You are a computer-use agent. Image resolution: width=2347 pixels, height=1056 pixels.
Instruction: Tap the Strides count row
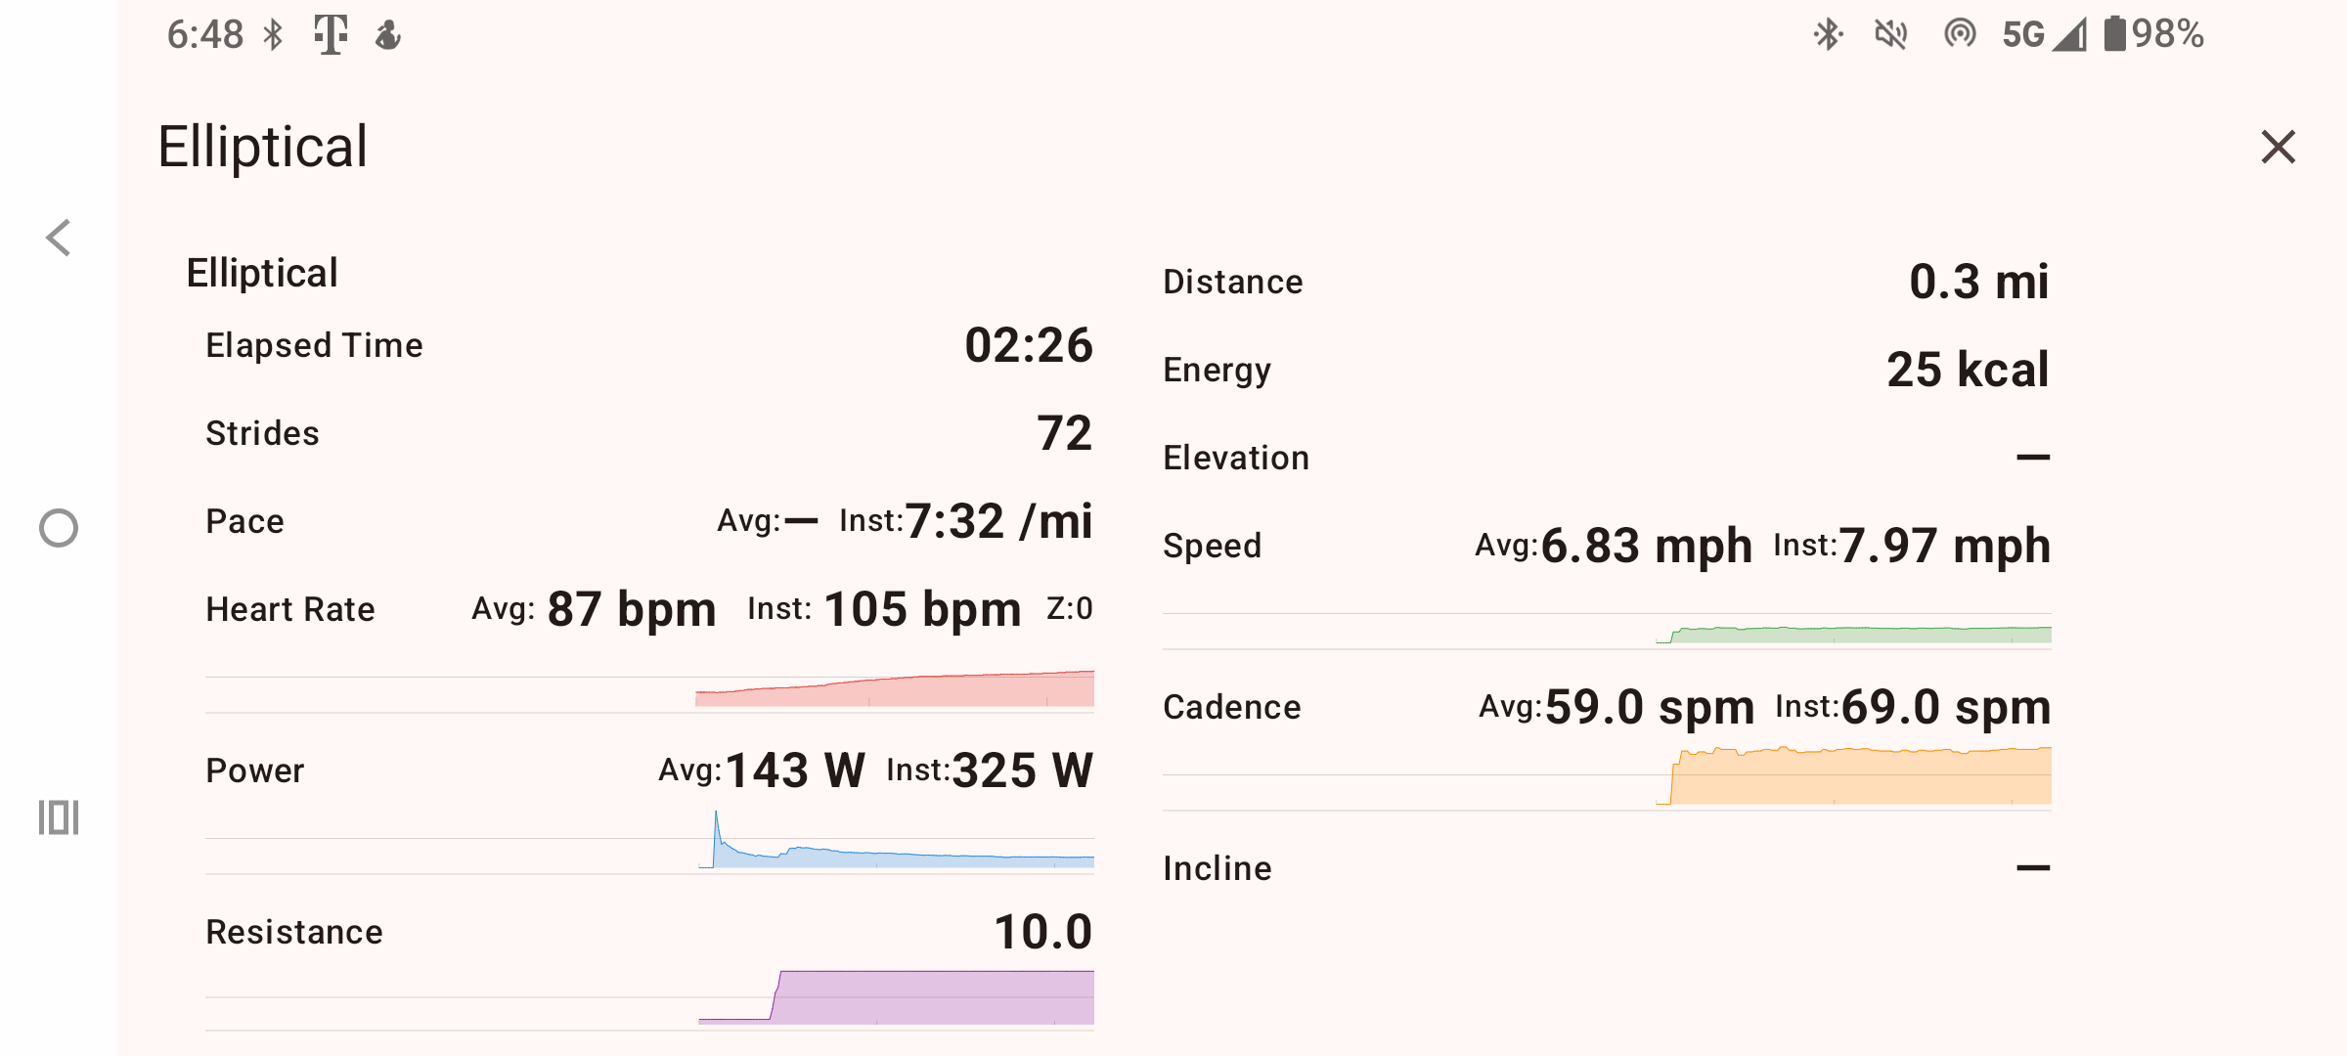(x=648, y=433)
